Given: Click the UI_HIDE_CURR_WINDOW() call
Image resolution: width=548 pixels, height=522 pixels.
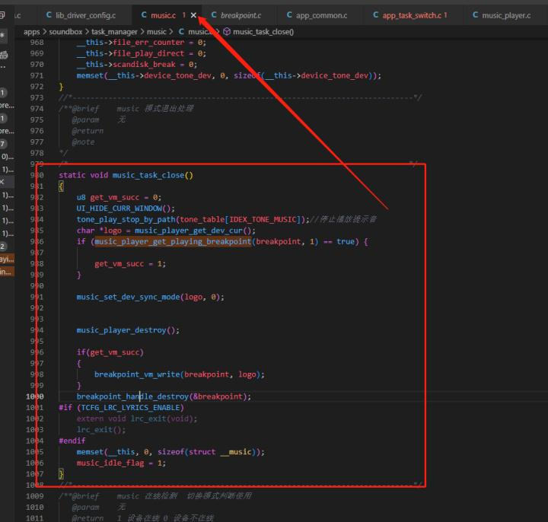Looking at the screenshot, I should (126, 208).
